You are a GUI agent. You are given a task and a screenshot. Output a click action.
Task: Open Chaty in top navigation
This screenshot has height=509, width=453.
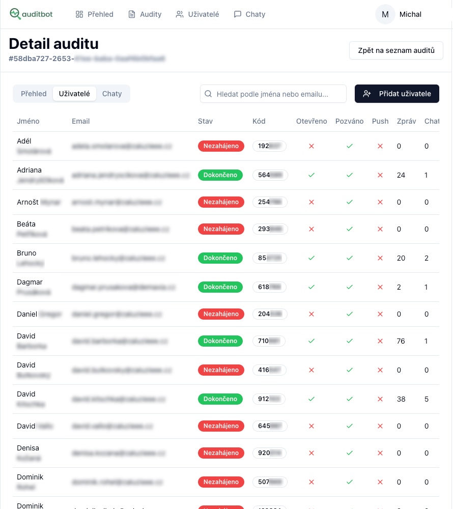point(249,14)
